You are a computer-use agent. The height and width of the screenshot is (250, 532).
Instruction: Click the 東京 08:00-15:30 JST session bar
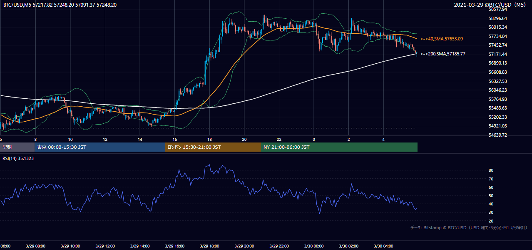tap(100, 147)
